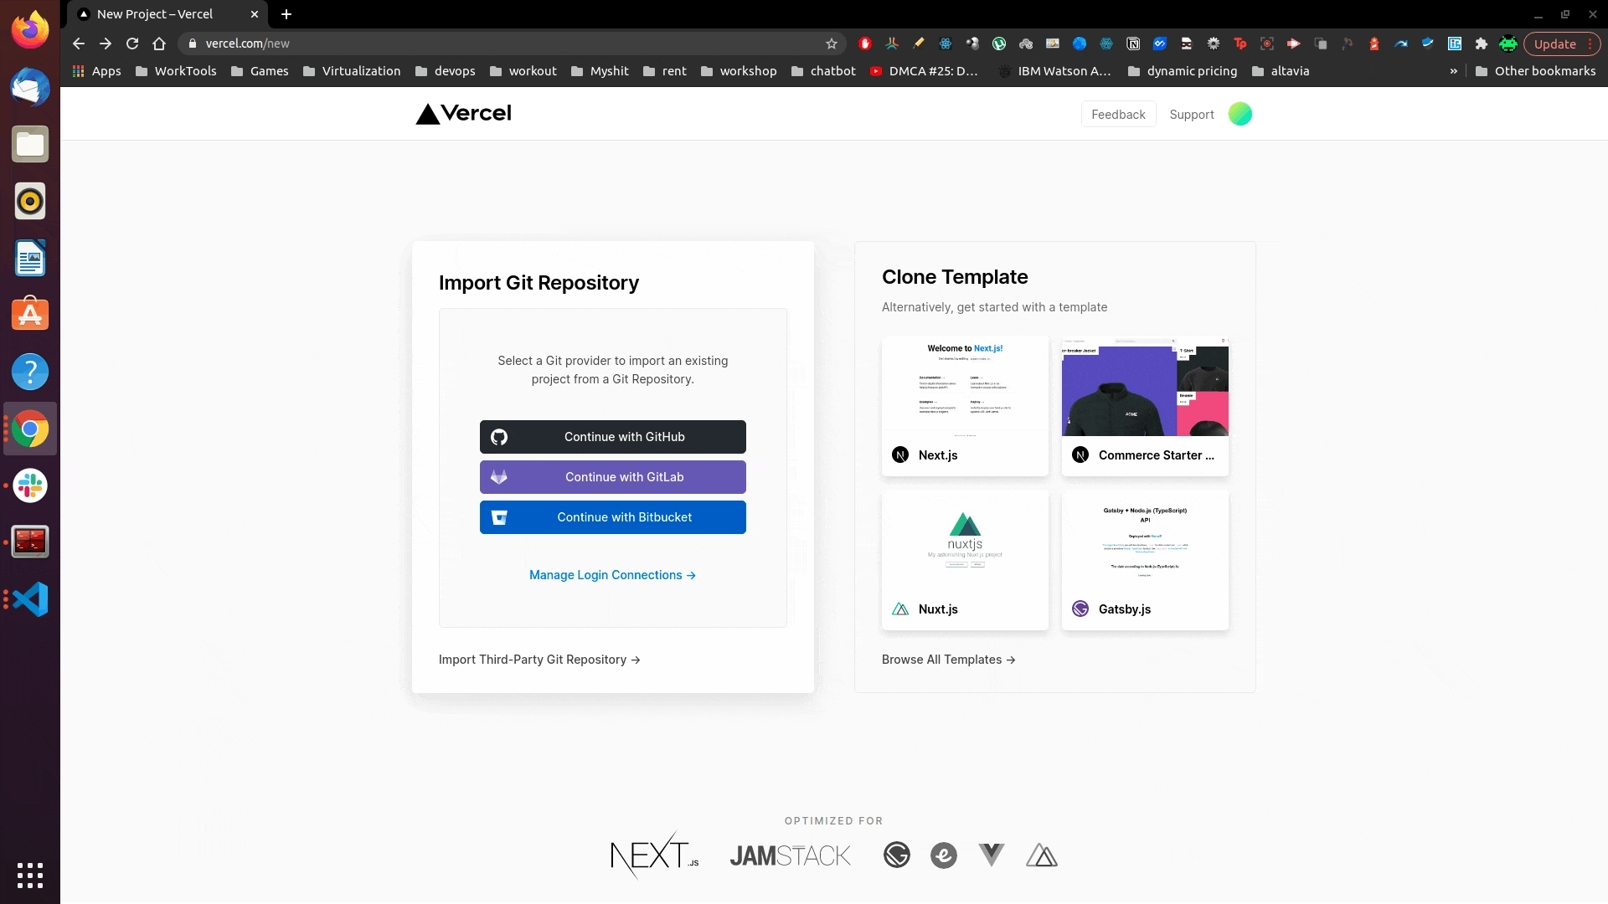1608x904 pixels.
Task: Expand hidden bookmarks overflow chevron
Action: (x=1453, y=71)
